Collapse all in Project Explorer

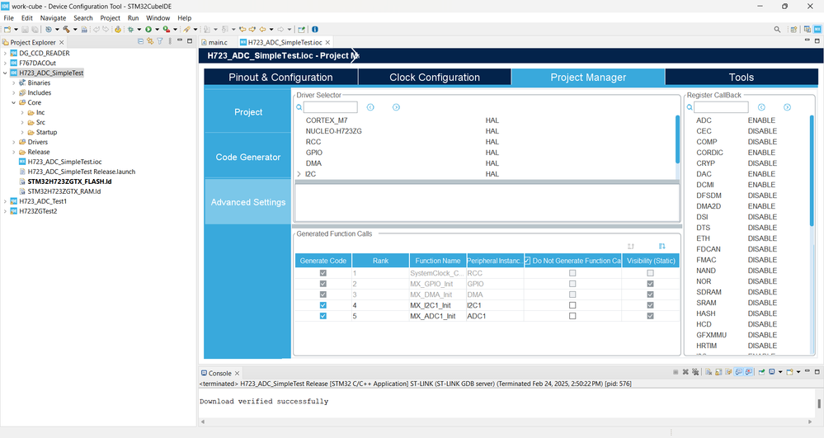(x=140, y=41)
